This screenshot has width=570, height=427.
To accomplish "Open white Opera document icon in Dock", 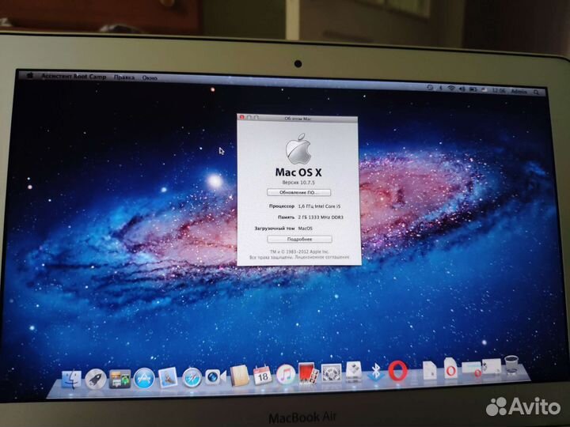I will click(450, 368).
